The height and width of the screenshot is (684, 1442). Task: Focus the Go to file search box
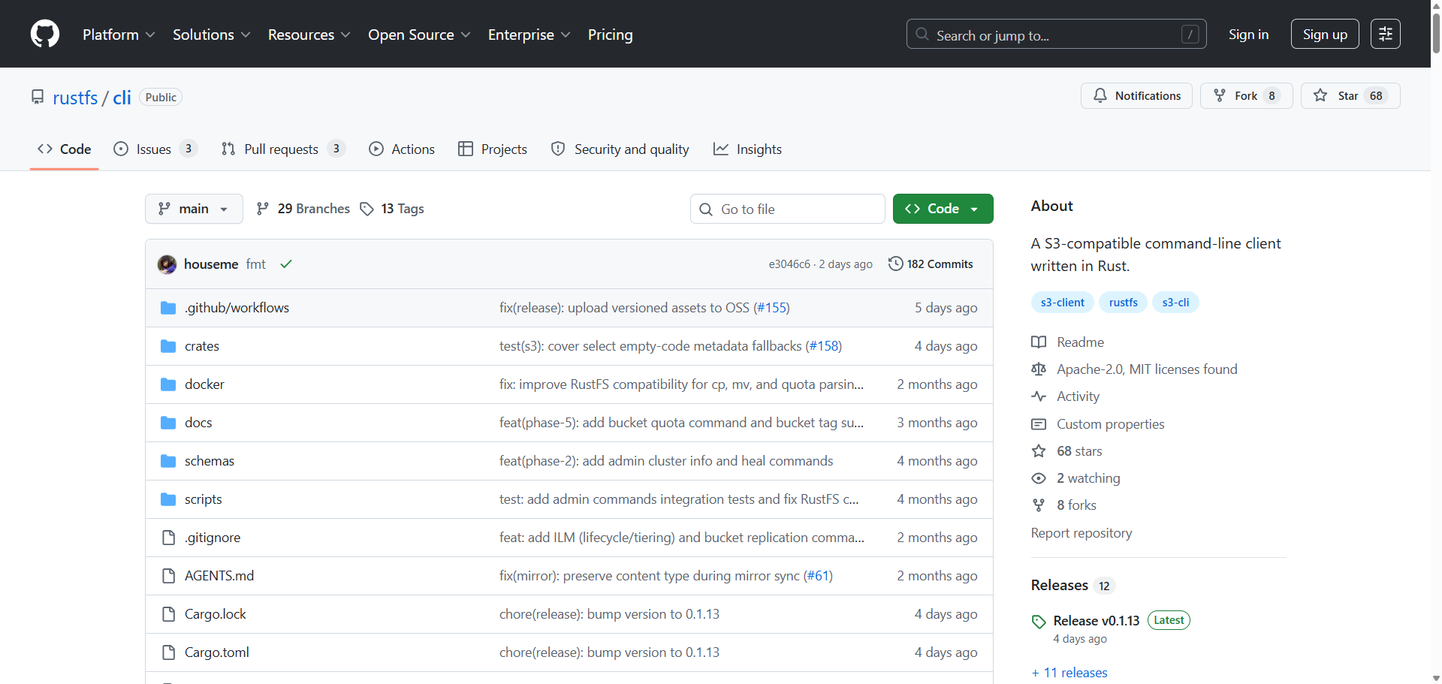tap(788, 209)
